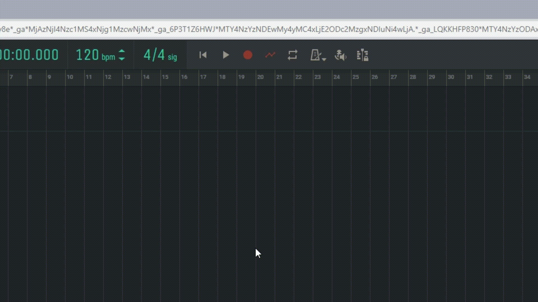
Task: Toggle playhead lock icon
Action: 363,55
